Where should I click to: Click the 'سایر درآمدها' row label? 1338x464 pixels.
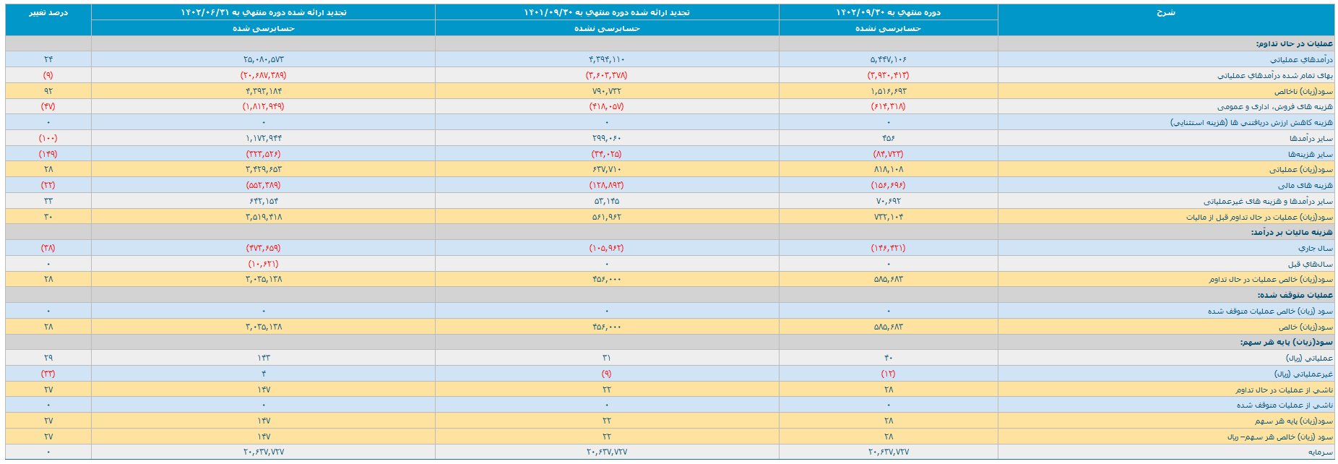(1311, 138)
